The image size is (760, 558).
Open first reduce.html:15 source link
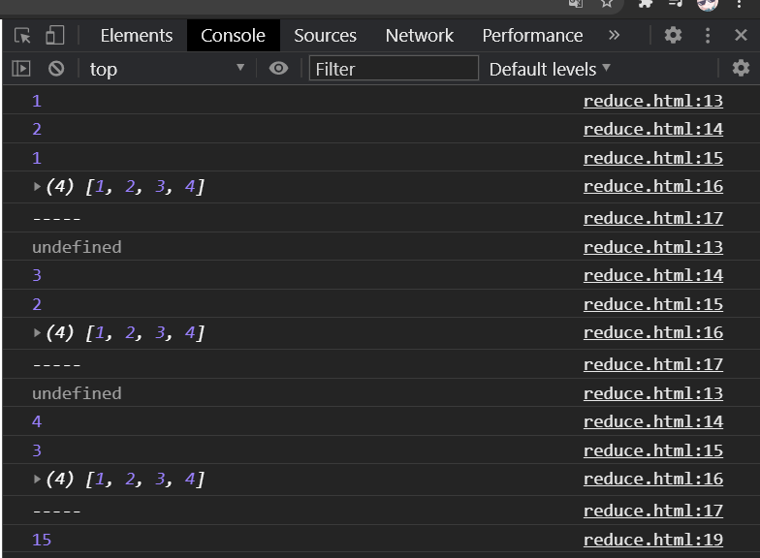click(x=653, y=158)
